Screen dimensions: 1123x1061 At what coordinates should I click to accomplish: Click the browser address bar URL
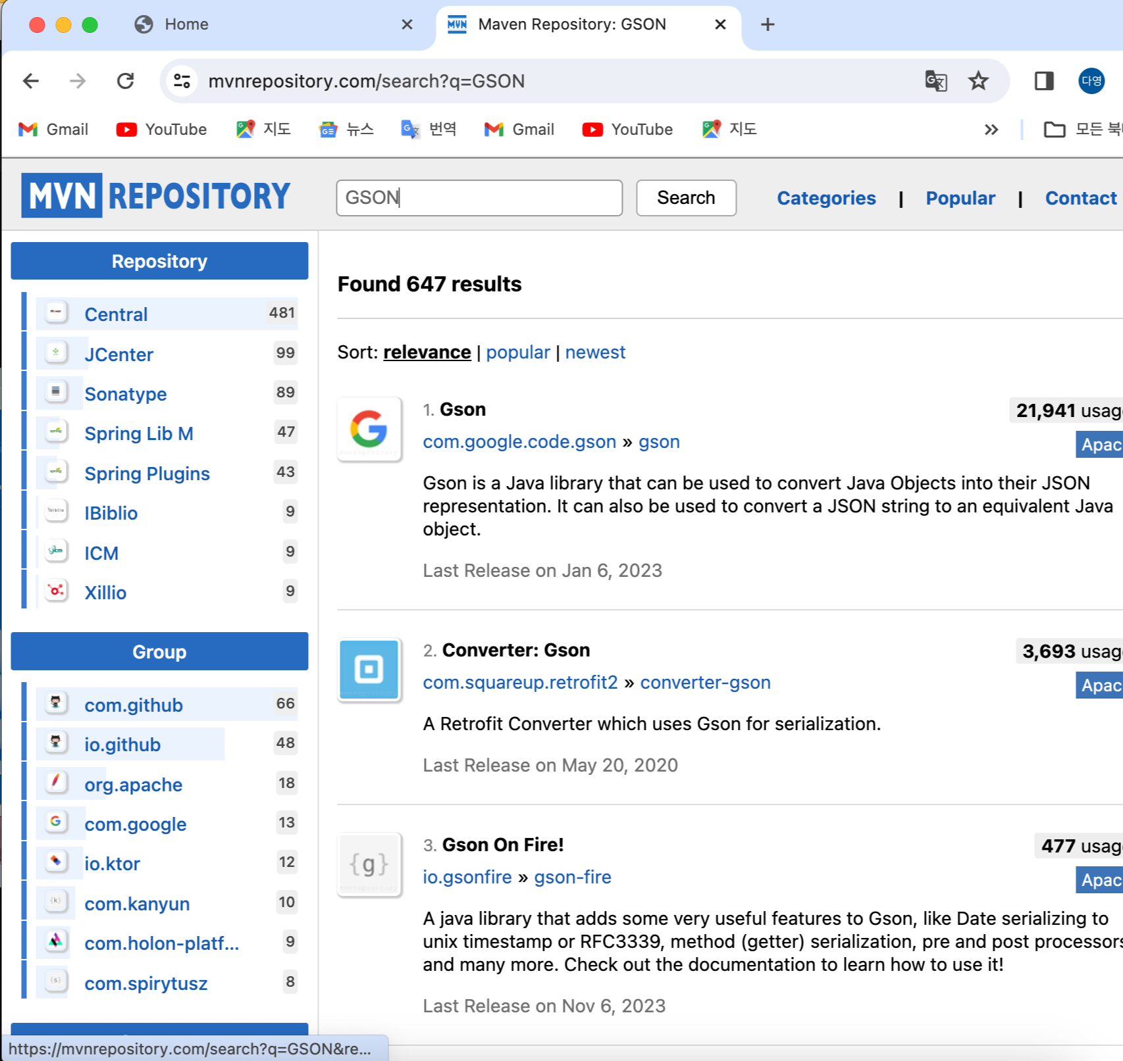366,81
